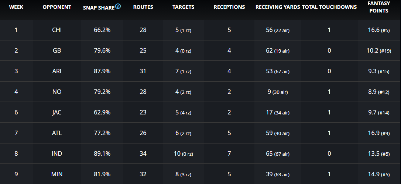
Task: Select IND in the opponent column
Action: [57, 154]
